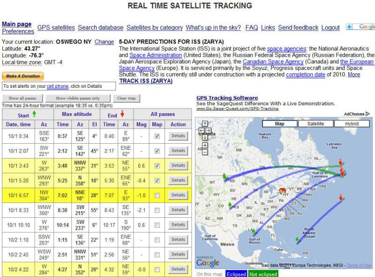Click the red down arrow beside End header
The image size is (375, 277).
click(x=122, y=114)
